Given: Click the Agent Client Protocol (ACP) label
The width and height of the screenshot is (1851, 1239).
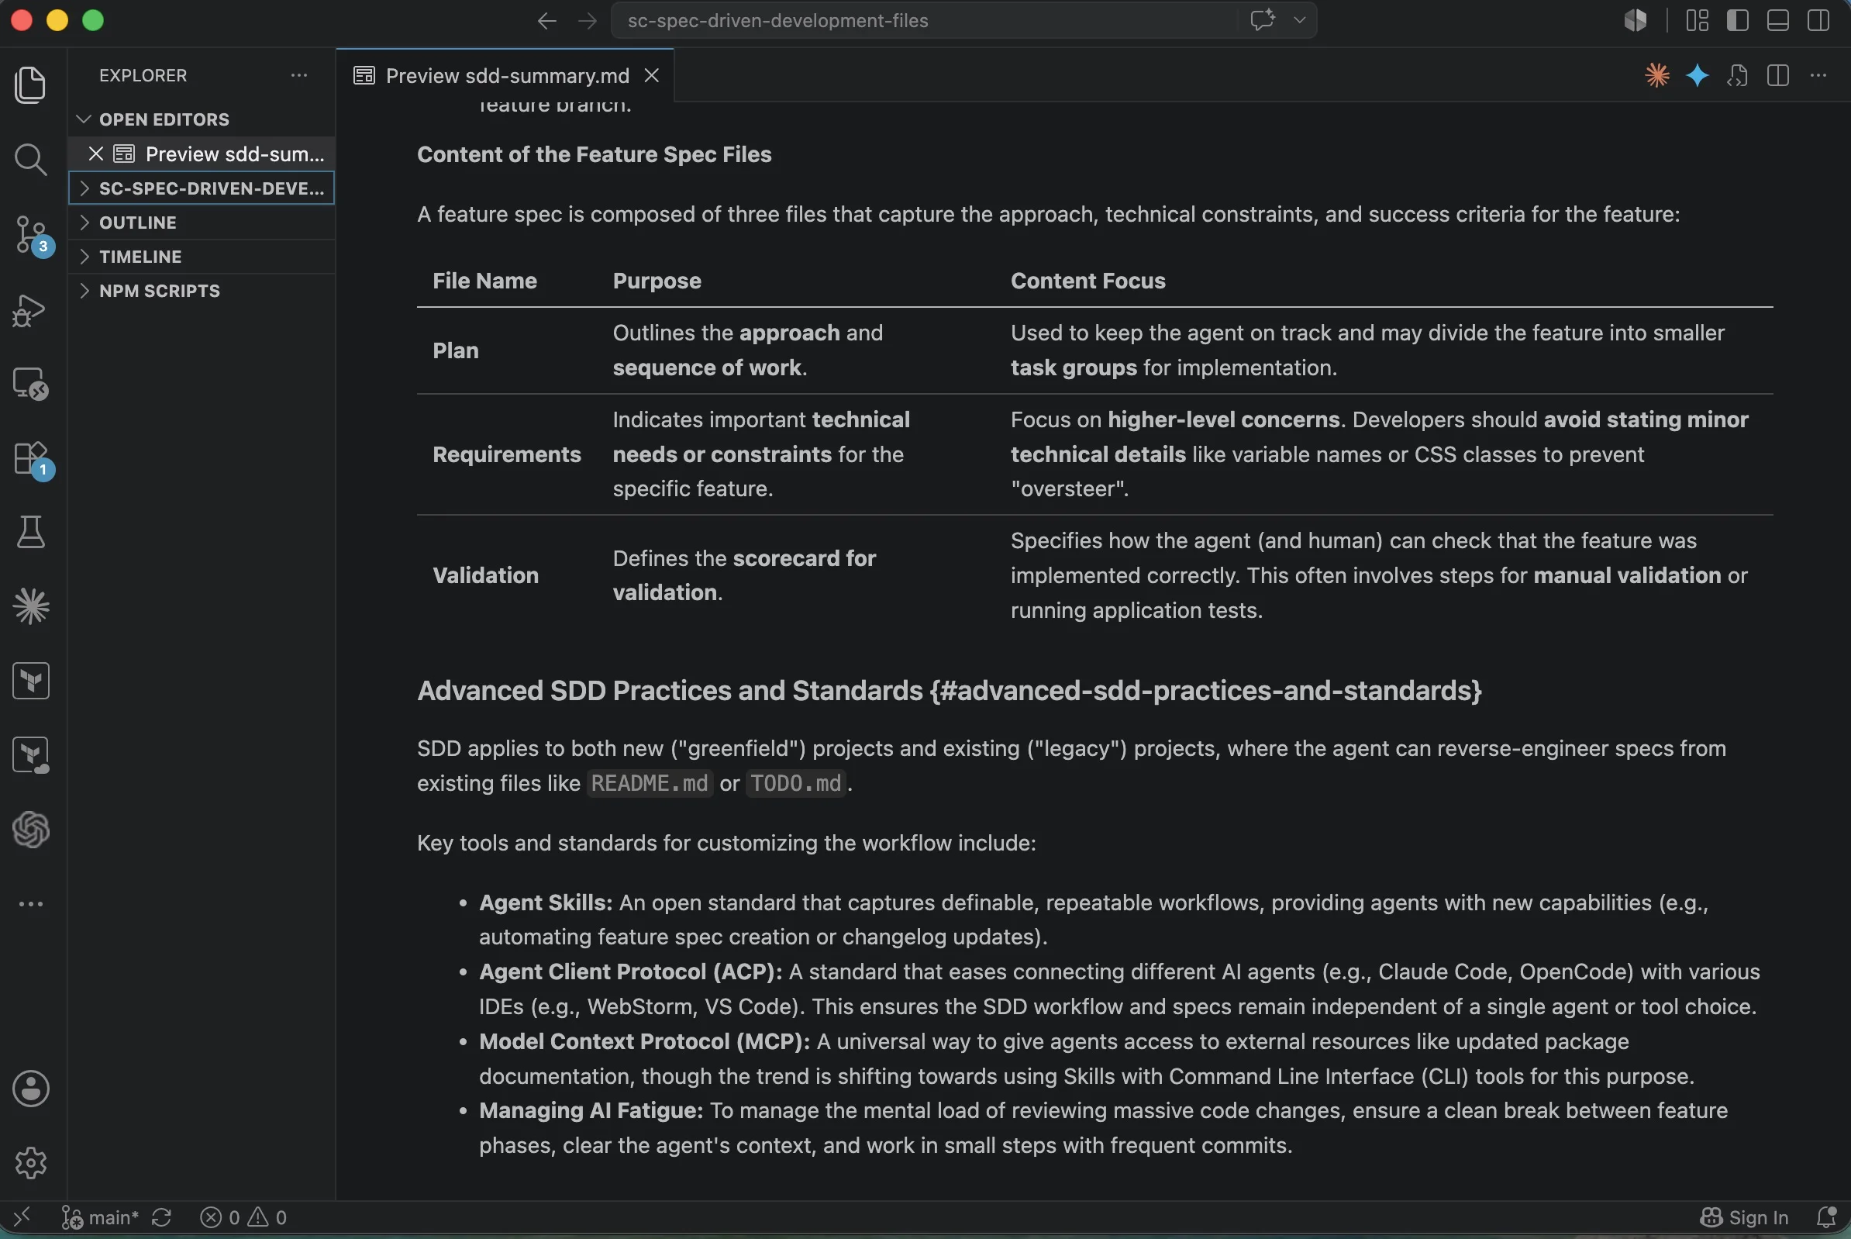Looking at the screenshot, I should [x=630, y=972].
